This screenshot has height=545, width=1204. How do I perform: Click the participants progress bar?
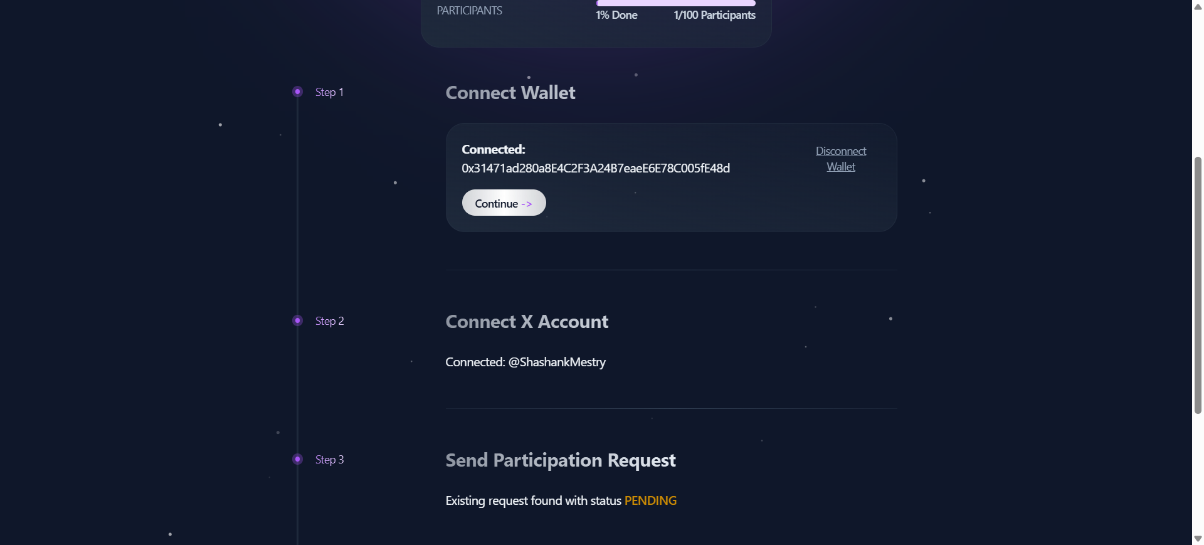click(x=675, y=3)
